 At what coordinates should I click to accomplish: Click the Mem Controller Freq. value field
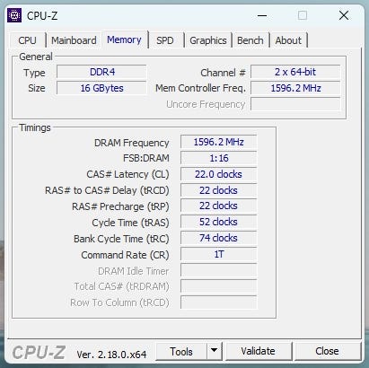coord(295,88)
